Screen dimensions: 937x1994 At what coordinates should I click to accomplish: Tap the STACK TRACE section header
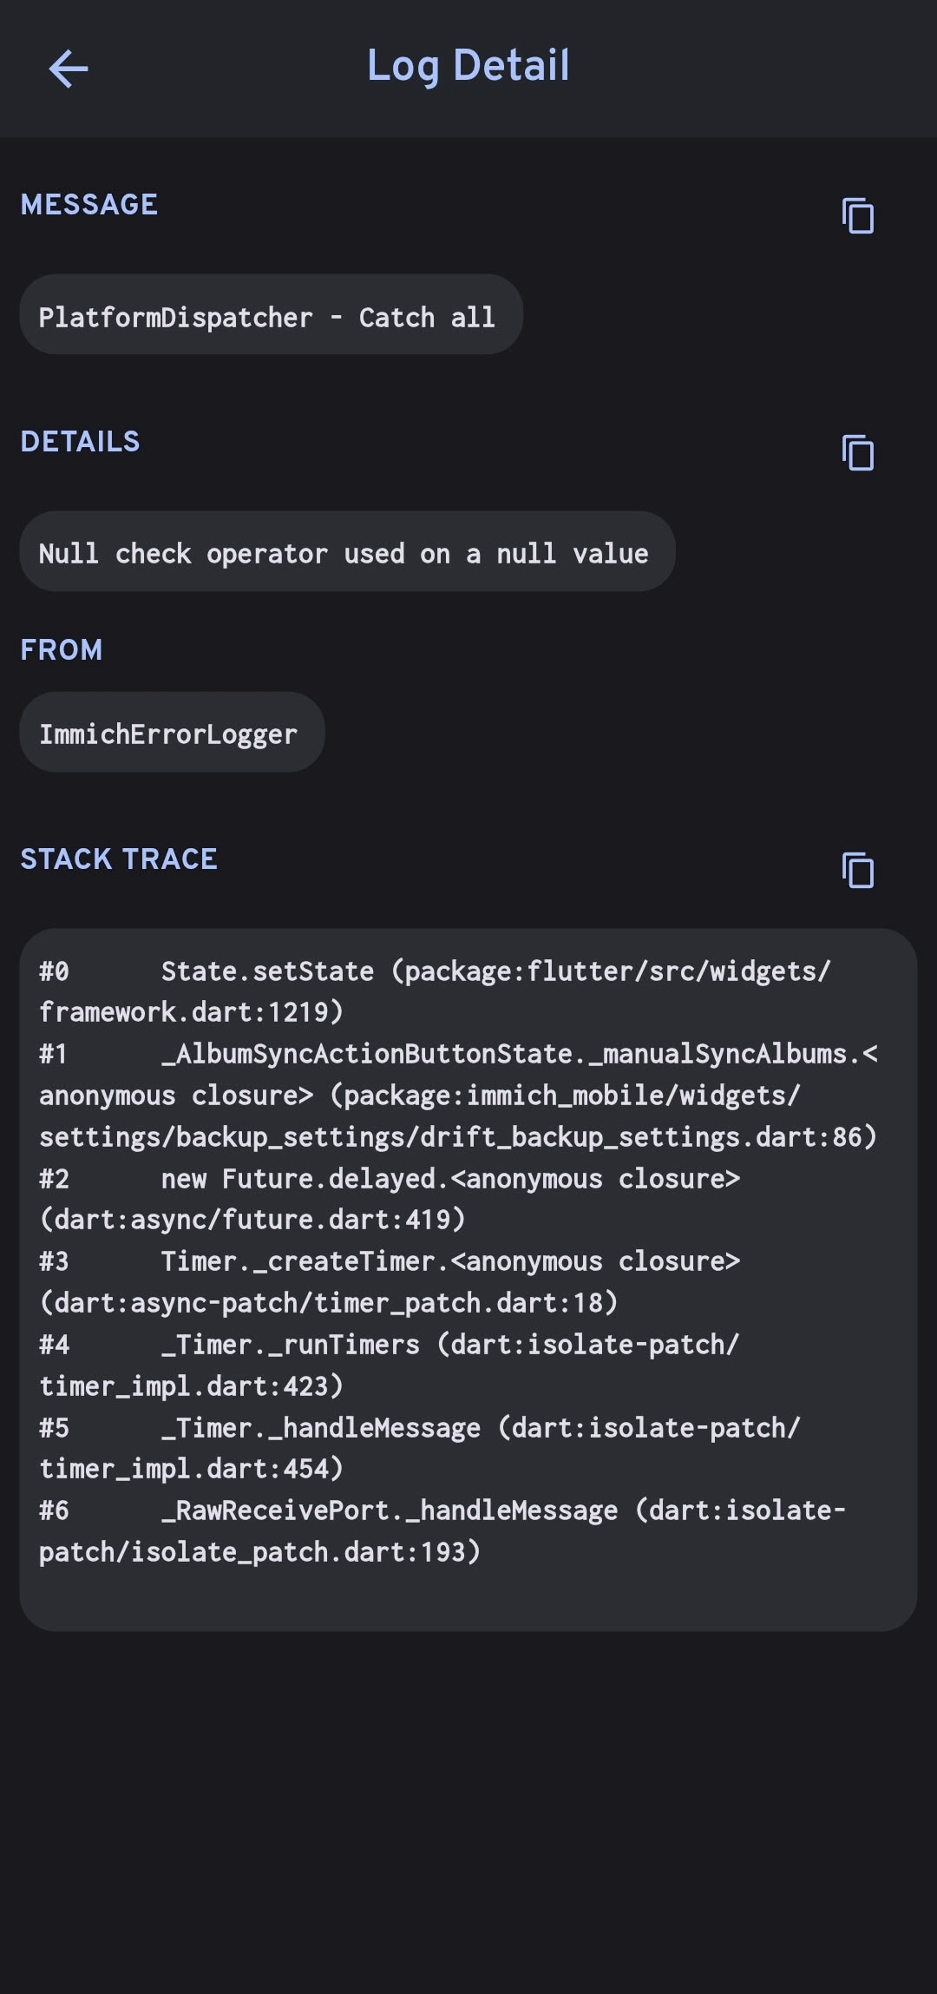point(119,859)
